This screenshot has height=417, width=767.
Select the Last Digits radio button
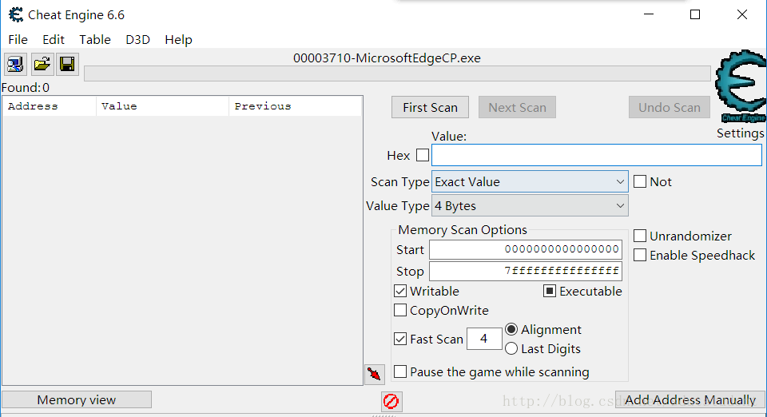click(x=511, y=348)
